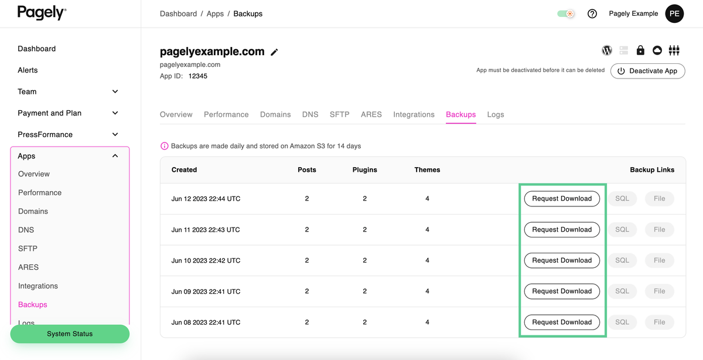The width and height of the screenshot is (703, 360).
Task: Click SQL button in Jun 09 row
Action: [622, 291]
